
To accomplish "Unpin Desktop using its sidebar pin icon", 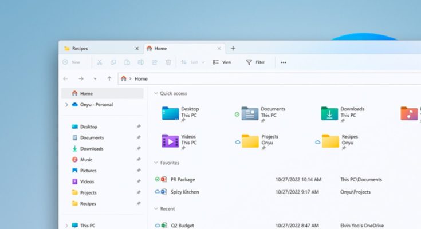I will [x=138, y=127].
